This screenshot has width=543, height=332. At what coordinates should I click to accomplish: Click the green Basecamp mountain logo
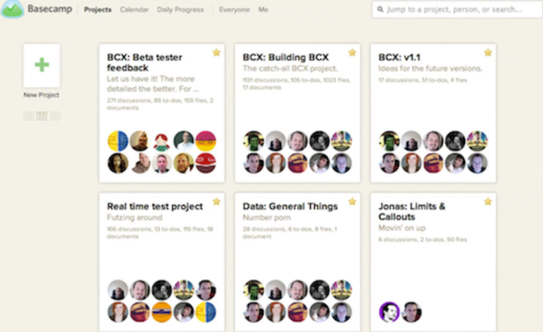pos(13,8)
